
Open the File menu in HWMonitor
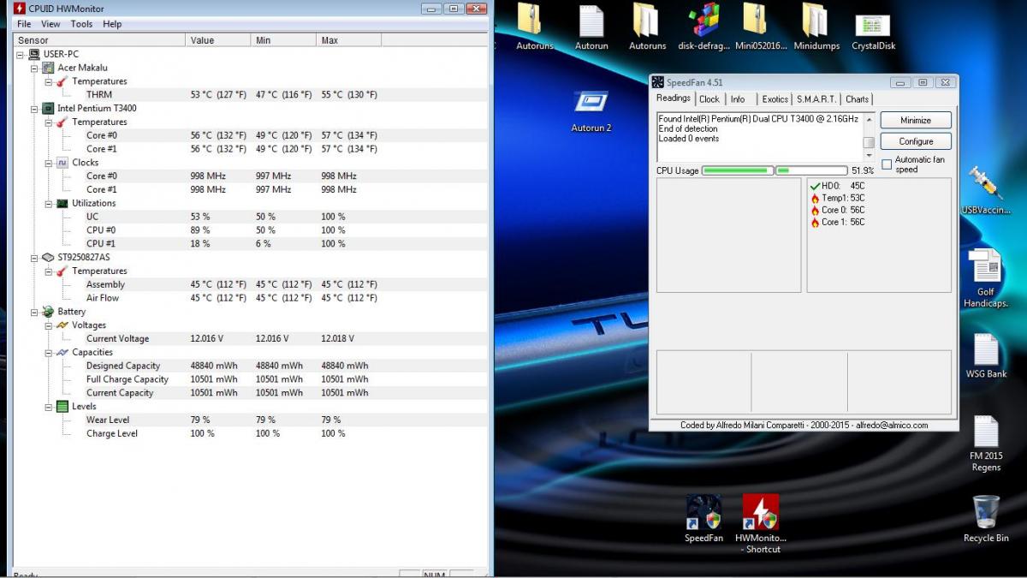[x=24, y=24]
